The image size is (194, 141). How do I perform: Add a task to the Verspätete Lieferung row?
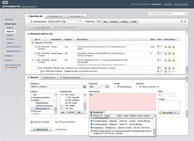170,53
